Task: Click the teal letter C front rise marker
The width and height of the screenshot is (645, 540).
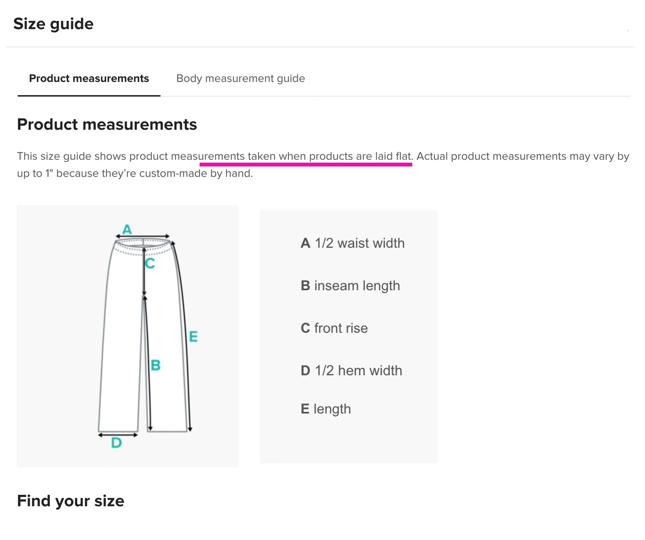Action: point(150,263)
